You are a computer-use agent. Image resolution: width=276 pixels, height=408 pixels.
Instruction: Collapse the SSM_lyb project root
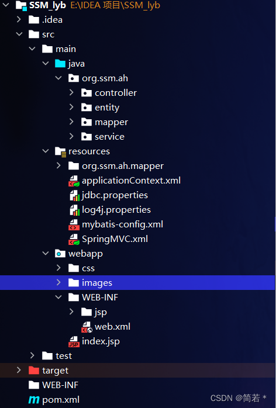point(6,5)
